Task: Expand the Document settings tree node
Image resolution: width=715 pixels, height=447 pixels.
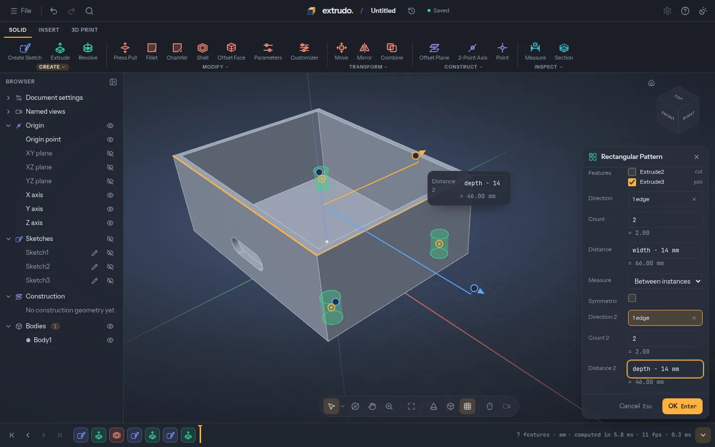Action: (x=8, y=98)
